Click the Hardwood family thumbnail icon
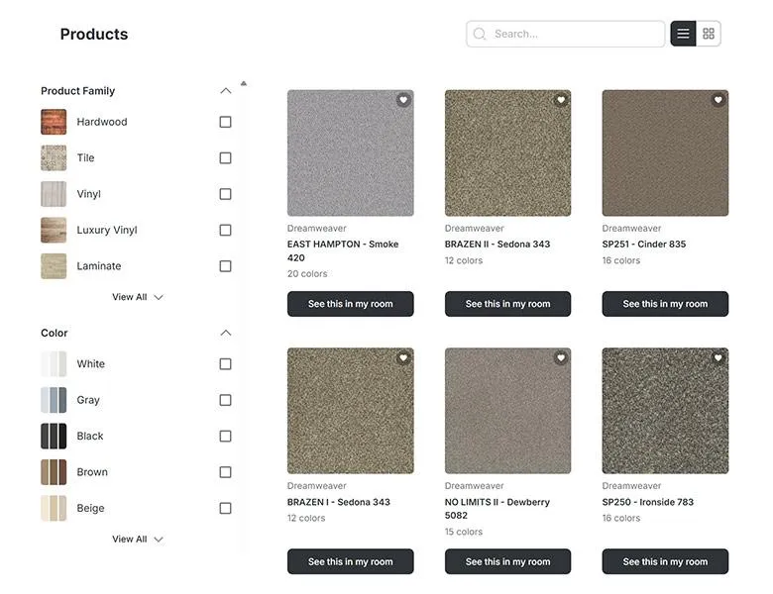773x594 pixels. 54,122
